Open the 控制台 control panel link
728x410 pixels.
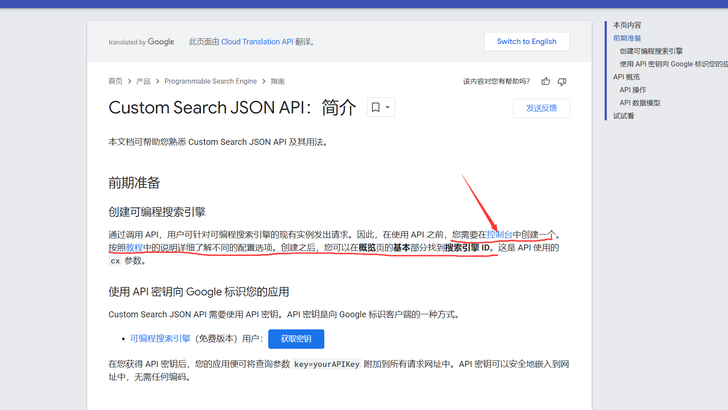pyautogui.click(x=499, y=235)
